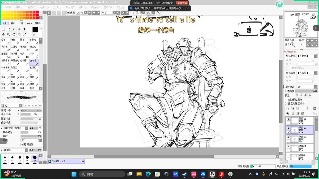
Task: Select the Move tool
Action: point(3,34)
